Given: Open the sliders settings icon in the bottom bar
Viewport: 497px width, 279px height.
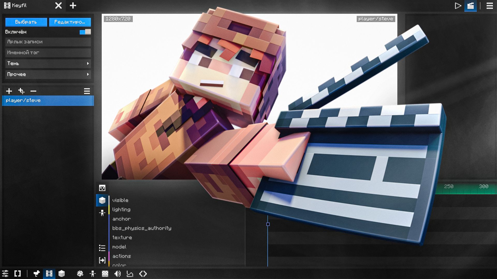Looking at the screenshot, I should [5, 274].
